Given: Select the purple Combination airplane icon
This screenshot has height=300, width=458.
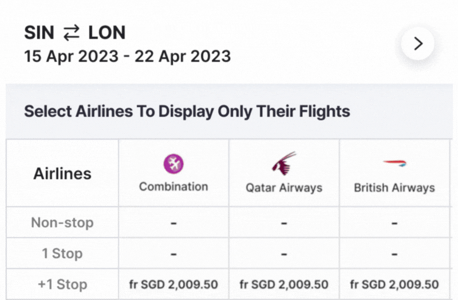Looking at the screenshot, I should pyautogui.click(x=173, y=164).
